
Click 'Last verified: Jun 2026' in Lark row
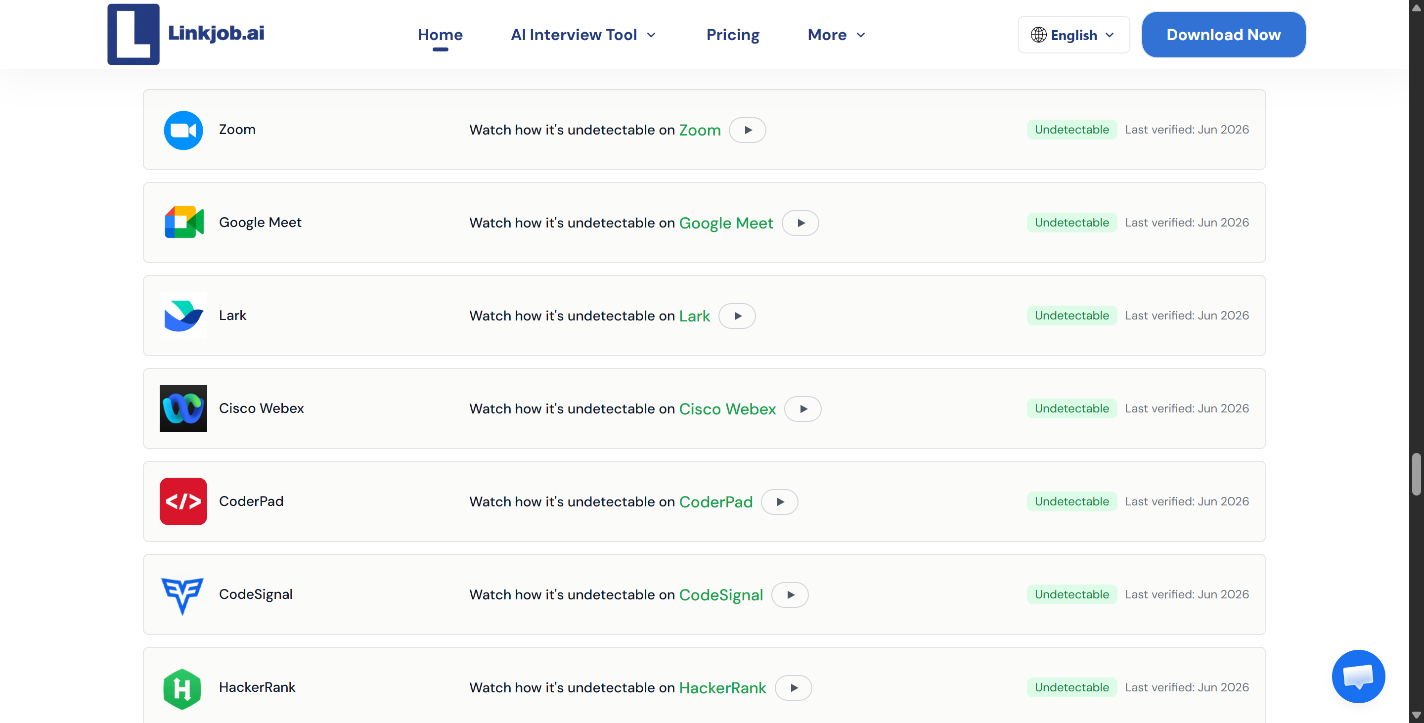click(x=1187, y=315)
